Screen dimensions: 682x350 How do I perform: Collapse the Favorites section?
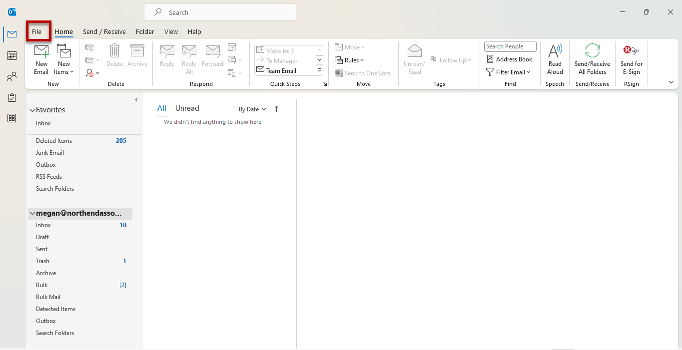32,110
